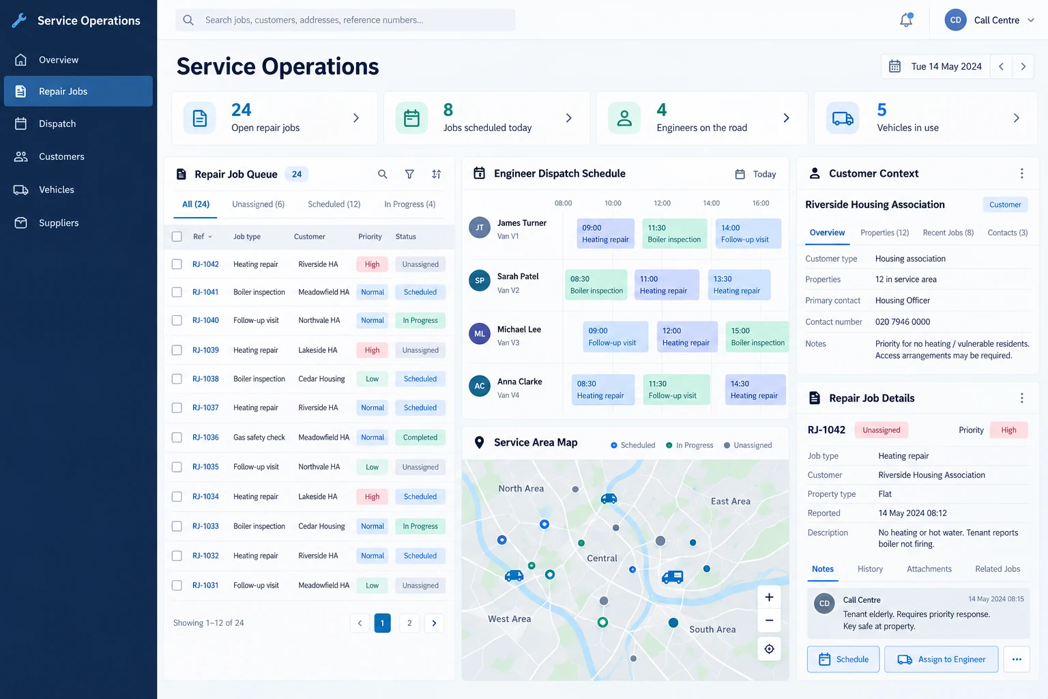
Task: Click Assign to Engineer
Action: [x=942, y=659]
